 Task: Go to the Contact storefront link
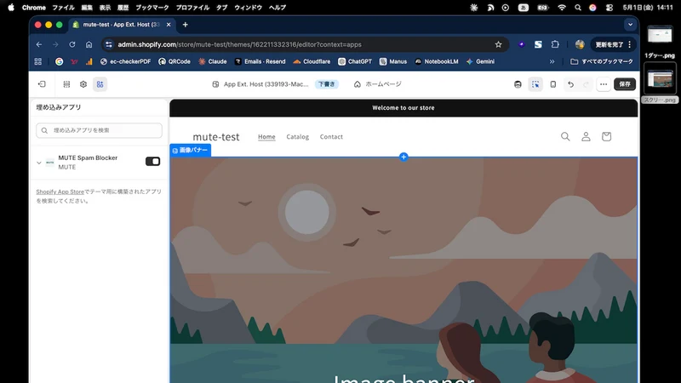(331, 137)
